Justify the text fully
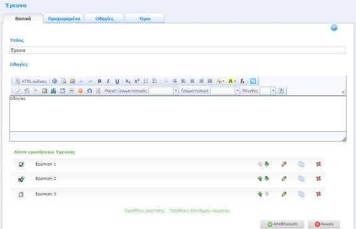Viewport: 356px width, 229px height. tap(210, 81)
